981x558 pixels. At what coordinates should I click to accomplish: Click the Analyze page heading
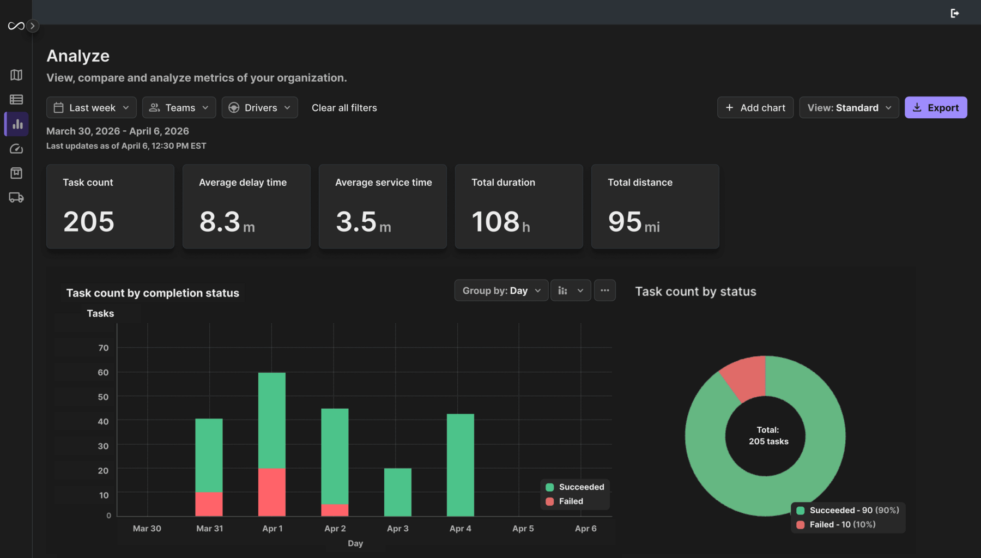78,56
